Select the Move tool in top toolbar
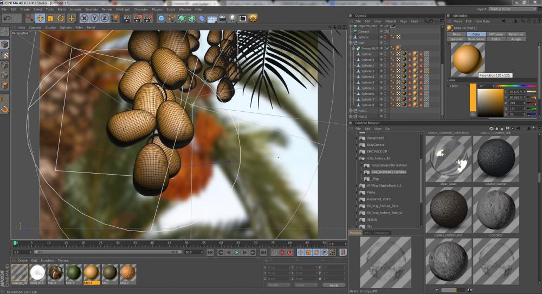This screenshot has height=294, width=542. coord(40,18)
